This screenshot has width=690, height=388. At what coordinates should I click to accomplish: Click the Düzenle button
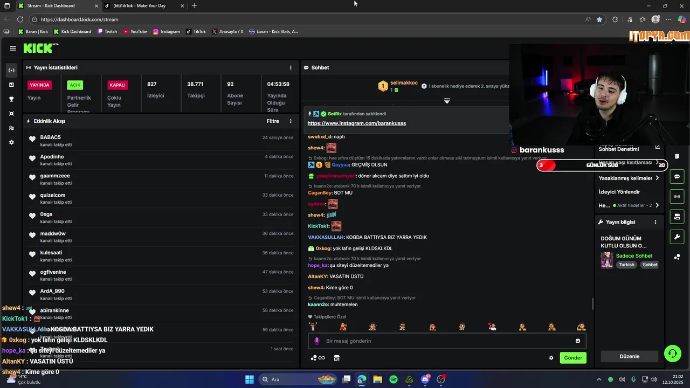(630, 356)
